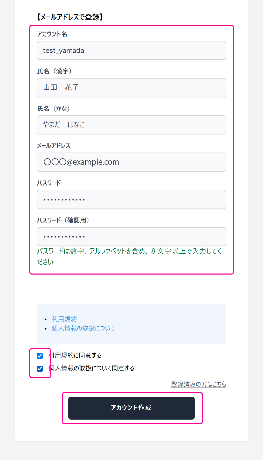
Task: Click the パスワード（確認用） field label
Action: pyautogui.click(x=63, y=220)
